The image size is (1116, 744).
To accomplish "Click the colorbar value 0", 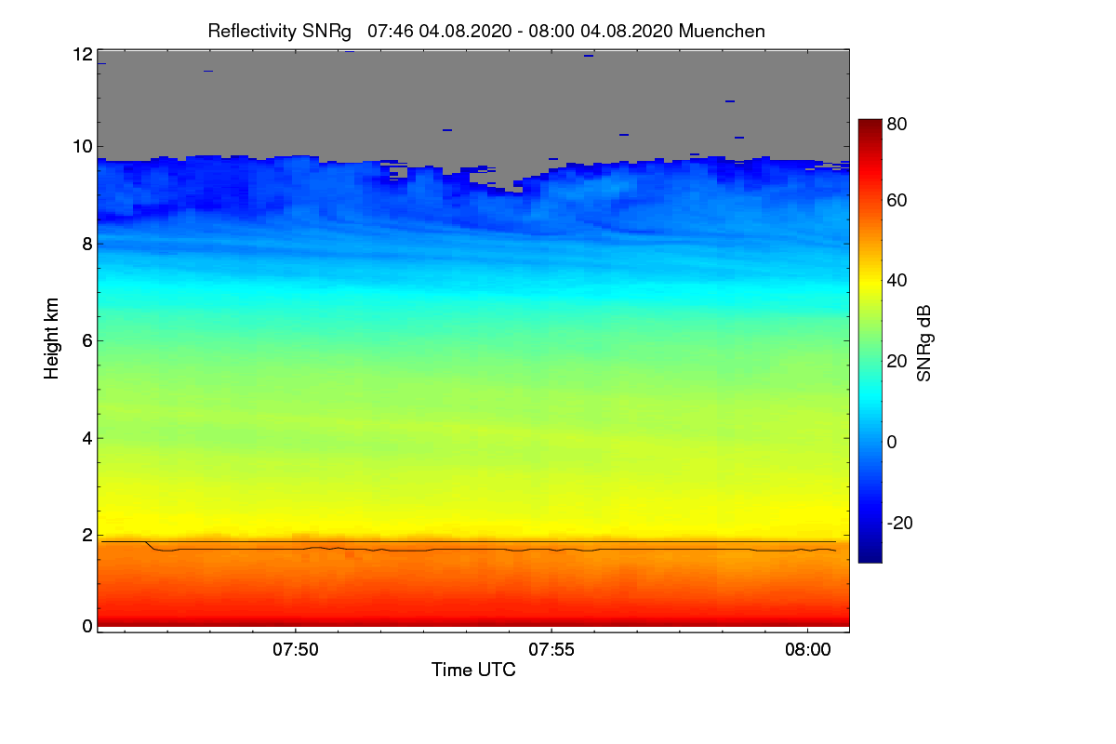I will click(x=893, y=442).
